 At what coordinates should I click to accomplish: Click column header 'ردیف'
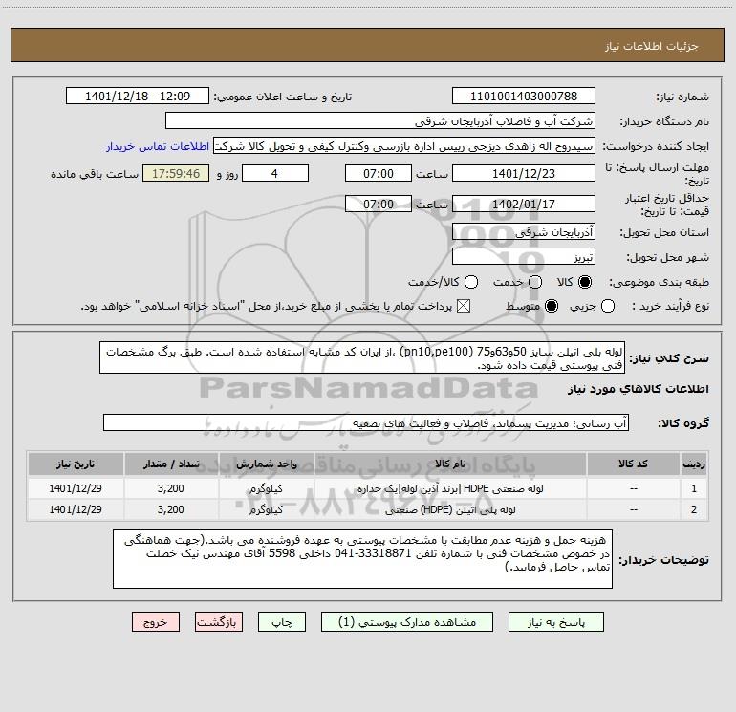(x=694, y=464)
